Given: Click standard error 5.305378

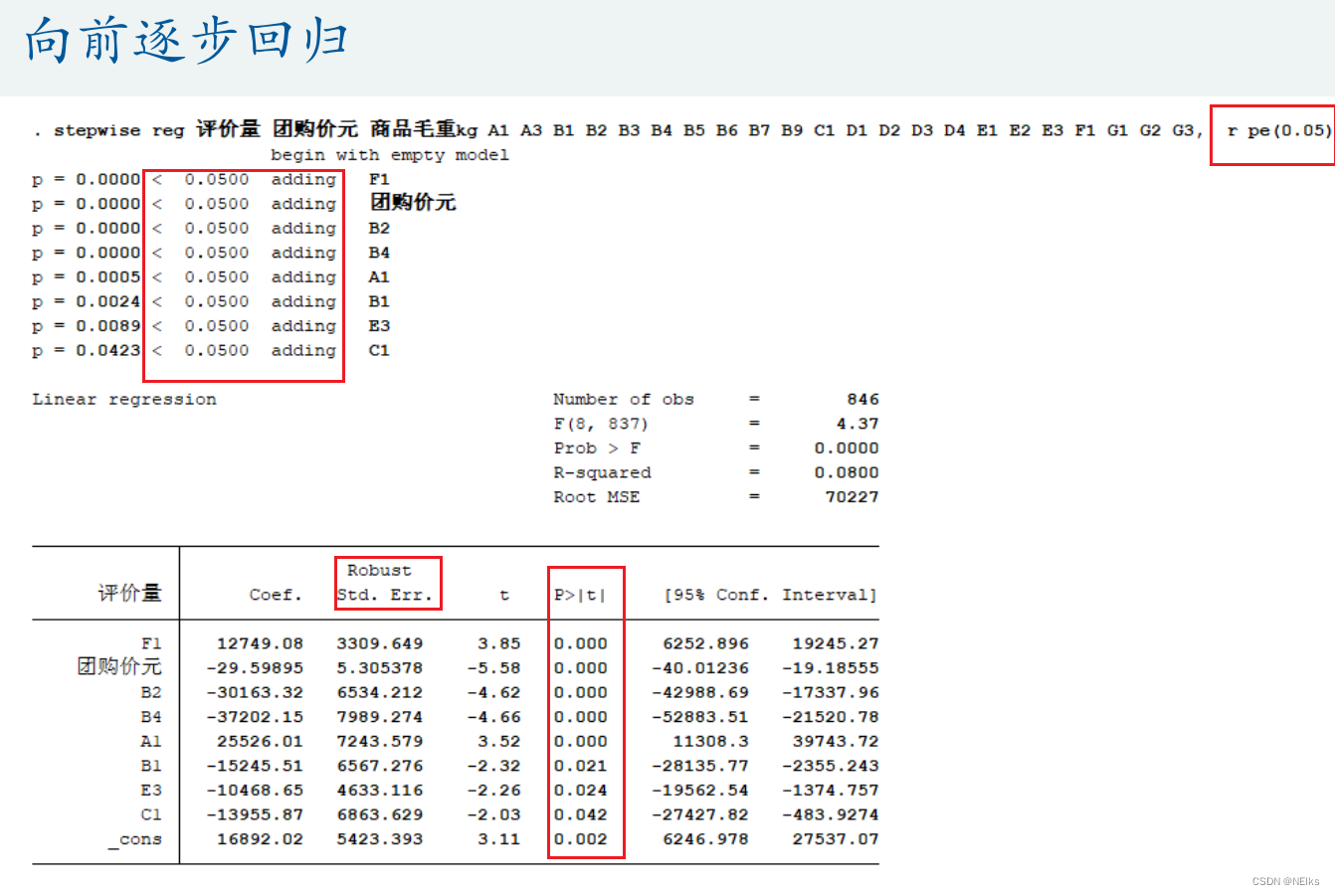Looking at the screenshot, I should tap(379, 668).
